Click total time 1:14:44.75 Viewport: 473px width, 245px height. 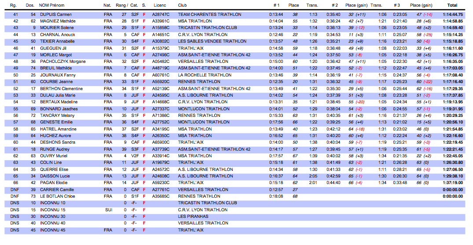[453, 14]
